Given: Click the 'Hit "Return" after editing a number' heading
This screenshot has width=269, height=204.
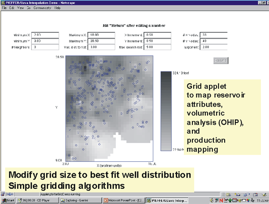Looking at the screenshot, I should coord(134,26).
